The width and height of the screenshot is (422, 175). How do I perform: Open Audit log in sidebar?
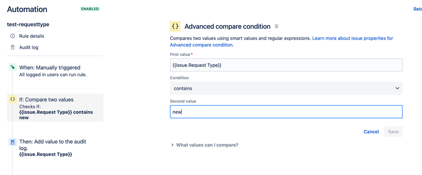tap(29, 47)
